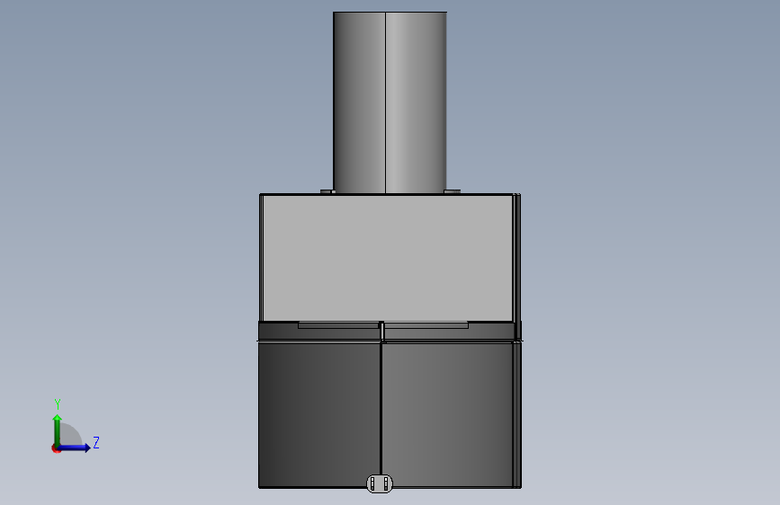
Task: Select the tall cylinder on top of model
Action: (x=390, y=102)
